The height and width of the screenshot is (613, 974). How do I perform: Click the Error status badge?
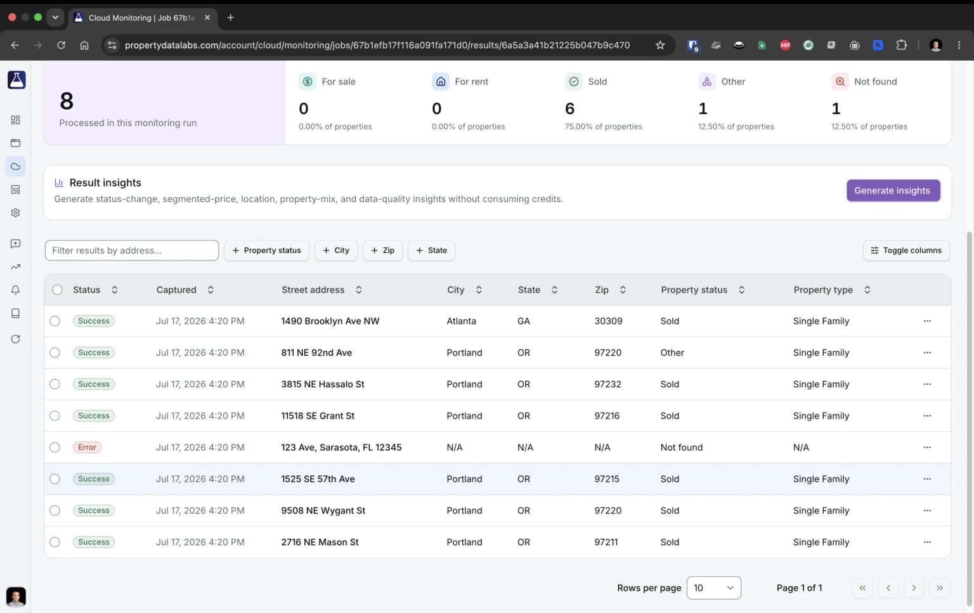[x=87, y=447]
